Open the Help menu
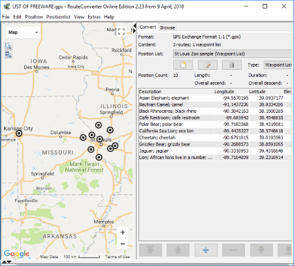The width and height of the screenshot is (294, 266). [109, 17]
